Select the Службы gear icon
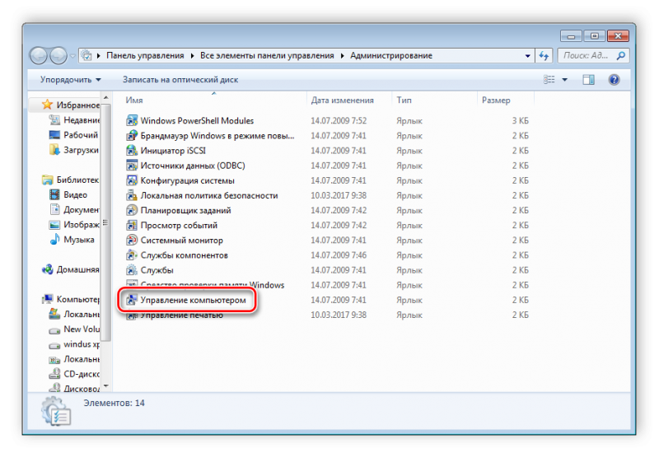The image size is (659, 458). pos(132,270)
